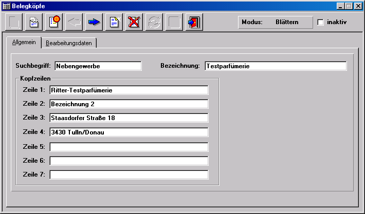This screenshot has width=365, height=214.
Task: Click the Modus Blättern status box
Action: click(x=276, y=22)
